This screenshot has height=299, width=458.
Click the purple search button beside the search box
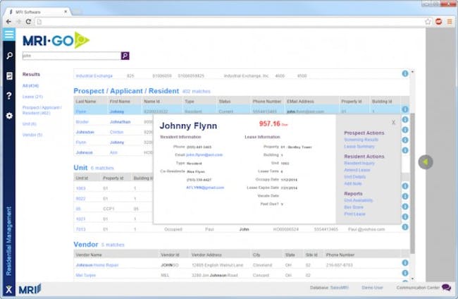point(125,55)
